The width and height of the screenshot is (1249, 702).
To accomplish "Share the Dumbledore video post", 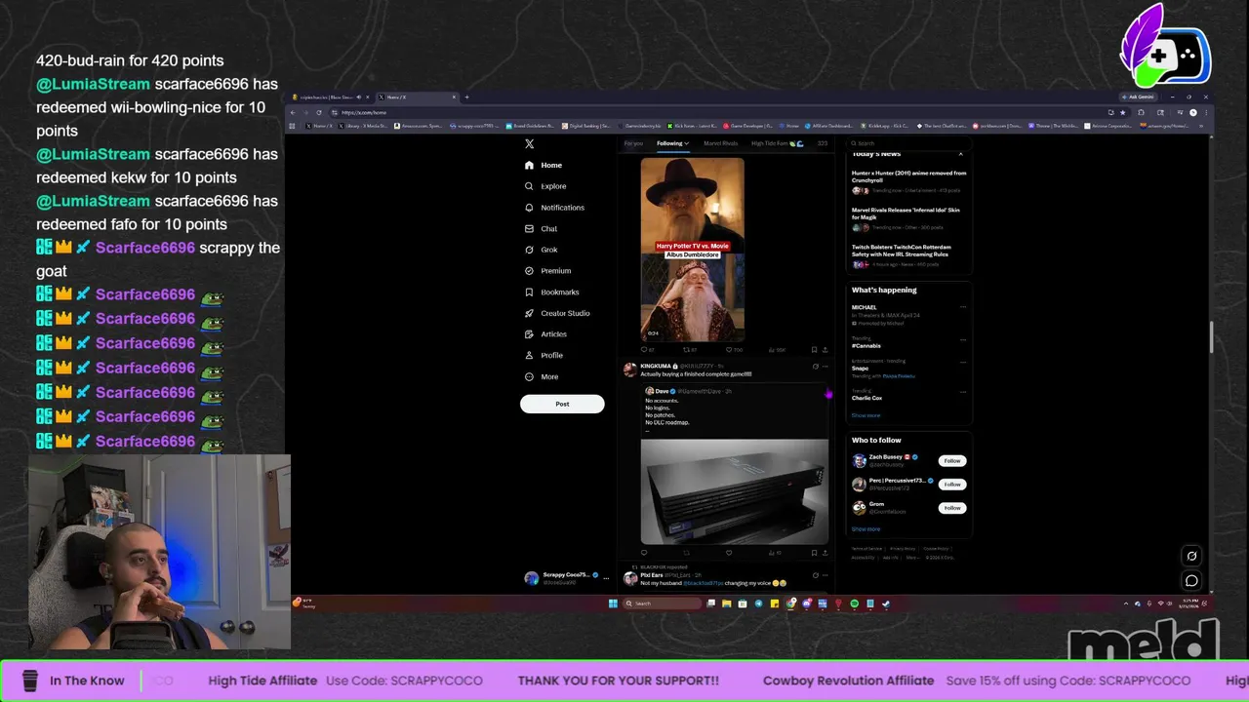I will click(x=825, y=349).
